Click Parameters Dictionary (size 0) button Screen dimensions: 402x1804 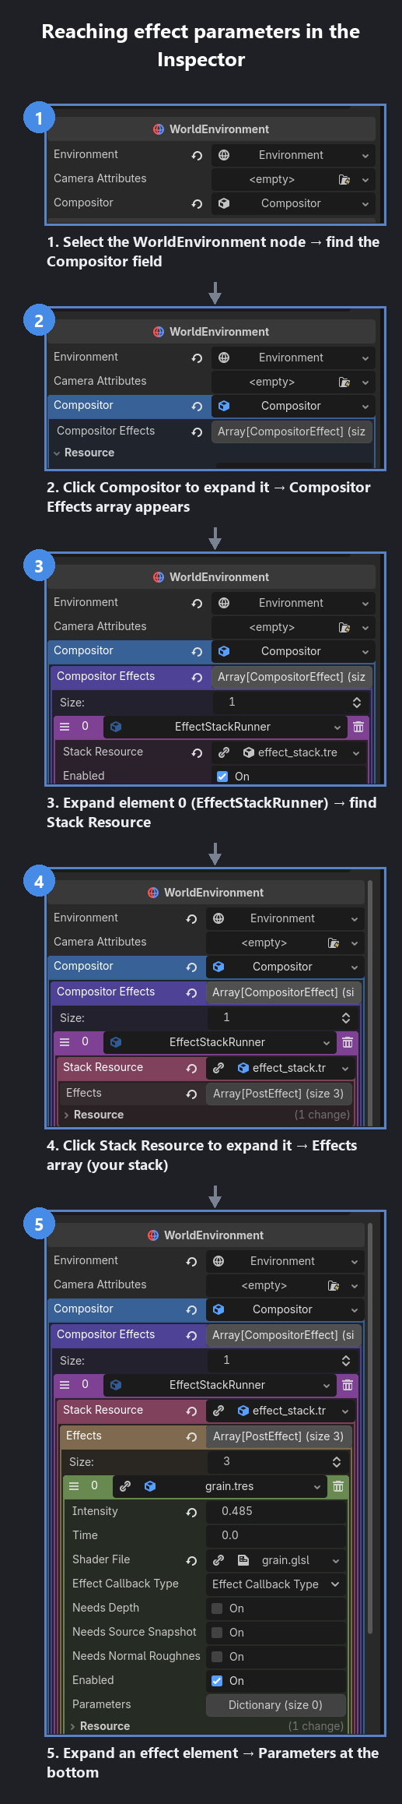pyautogui.click(x=276, y=1705)
